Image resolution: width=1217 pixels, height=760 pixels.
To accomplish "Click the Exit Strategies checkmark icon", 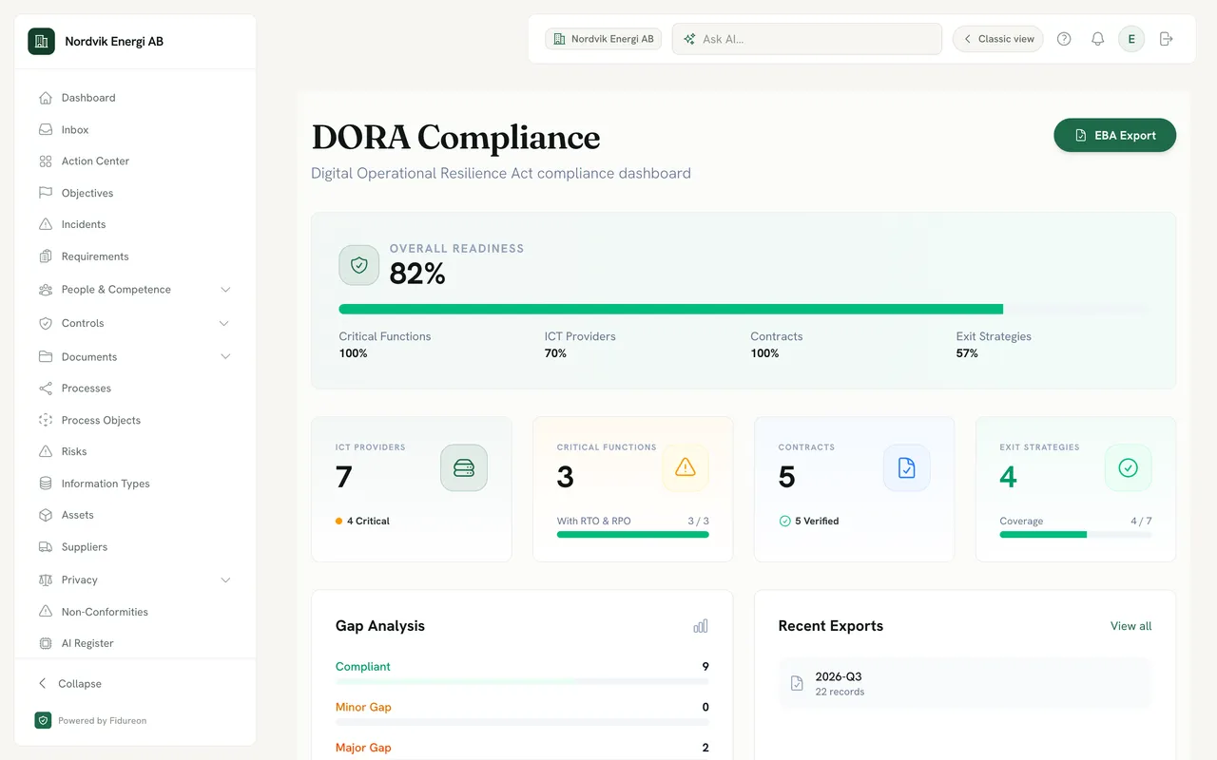I will click(1129, 468).
